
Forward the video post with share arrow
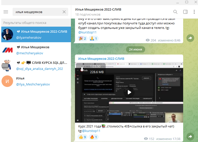coord(190,136)
